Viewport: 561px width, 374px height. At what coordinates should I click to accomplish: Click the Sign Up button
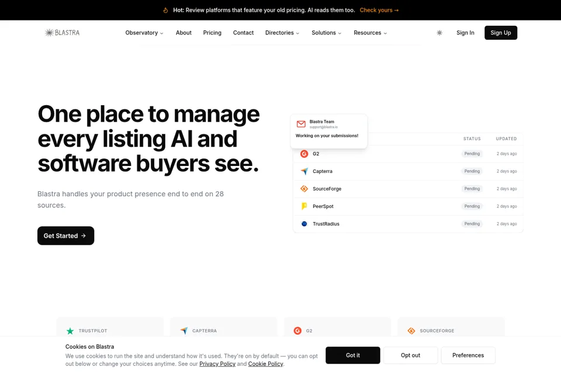pyautogui.click(x=501, y=33)
